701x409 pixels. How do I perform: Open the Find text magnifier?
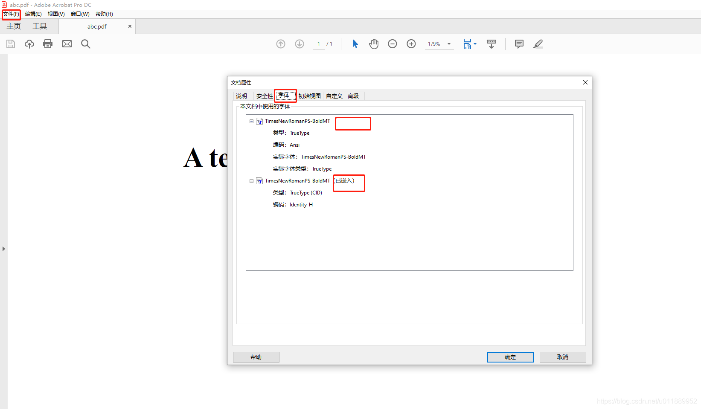(86, 44)
